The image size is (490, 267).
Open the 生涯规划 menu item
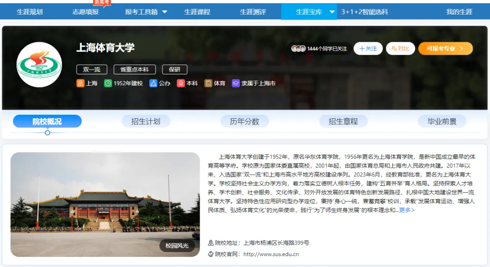[x=29, y=12]
